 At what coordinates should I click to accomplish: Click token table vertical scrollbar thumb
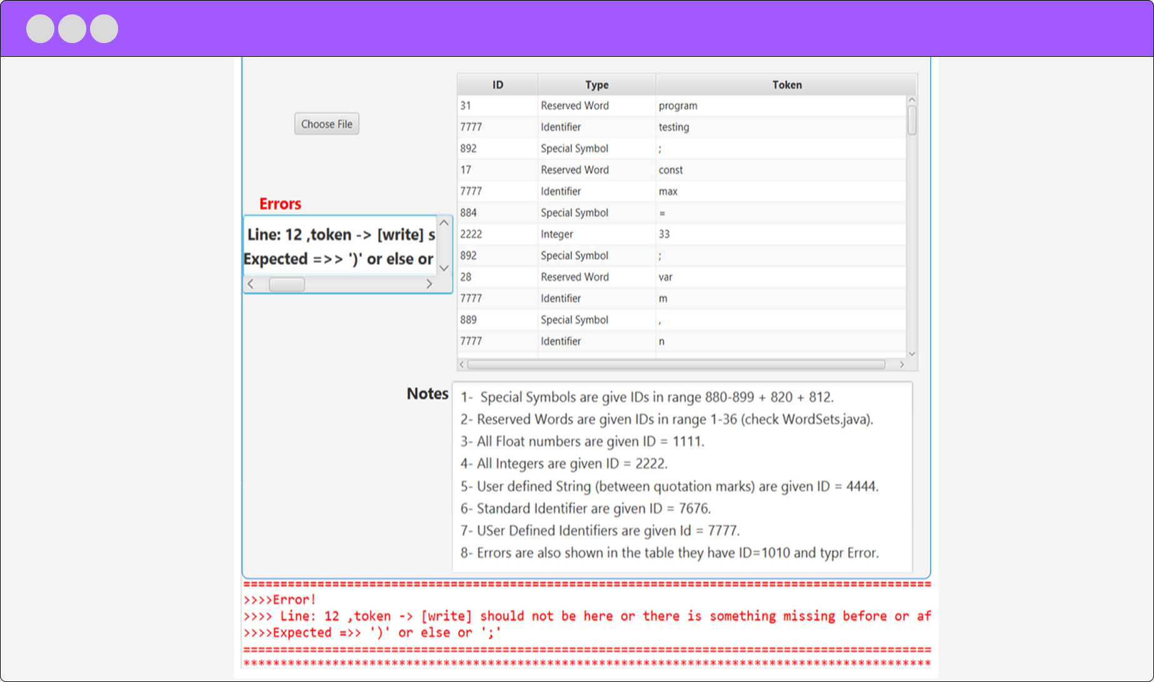pos(911,121)
